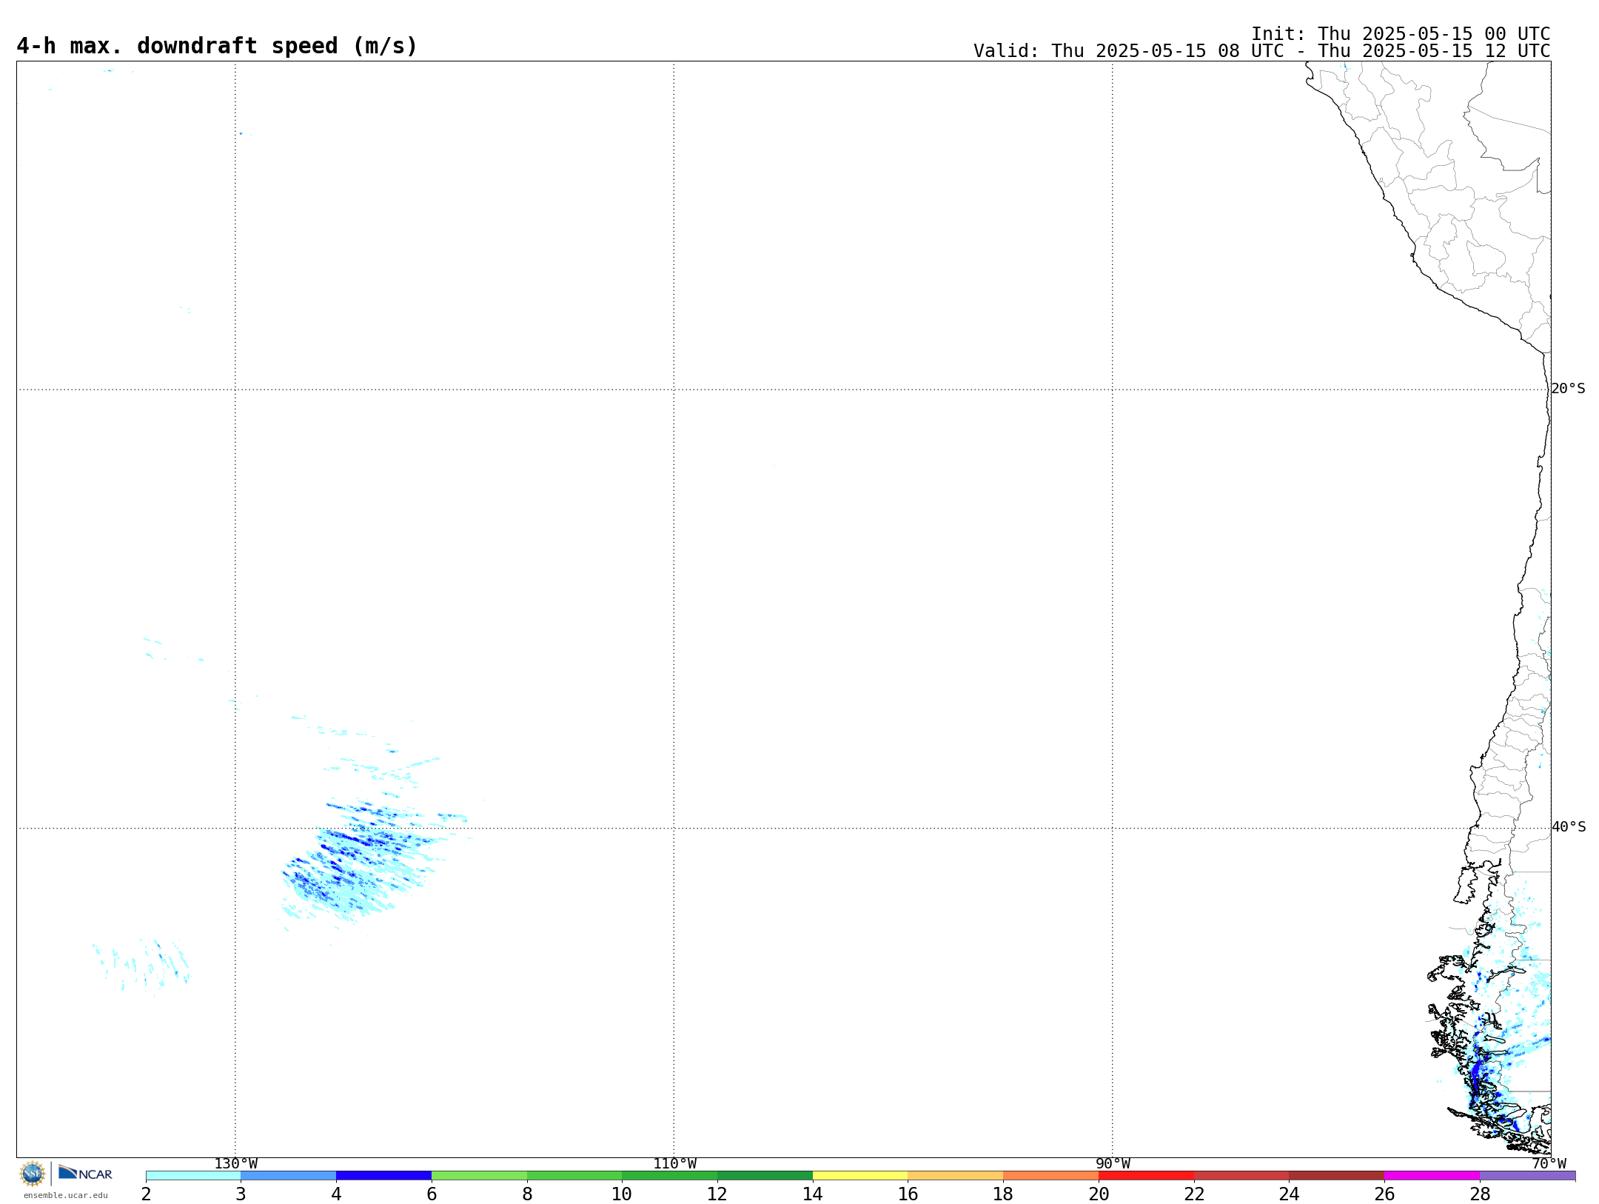Click the colorbar tick label 2
The image size is (1599, 1204).
pyautogui.click(x=146, y=1194)
